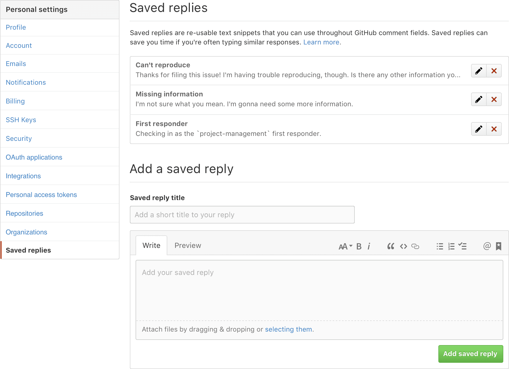The height and width of the screenshot is (369, 509).
Task: Add an ordered numbered list
Action: click(x=451, y=246)
